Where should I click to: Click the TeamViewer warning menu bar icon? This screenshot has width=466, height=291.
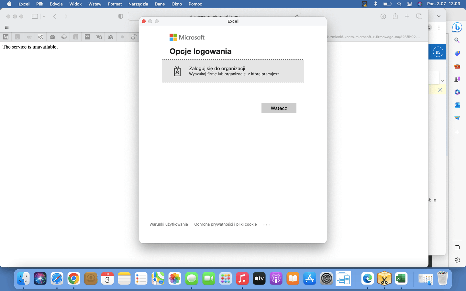tap(364, 4)
